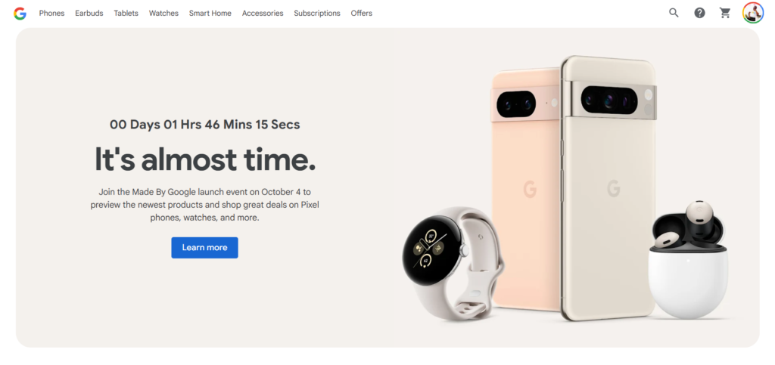Image resolution: width=775 pixels, height=365 pixels.
Task: Click the Google logo in the header
Action: click(20, 14)
